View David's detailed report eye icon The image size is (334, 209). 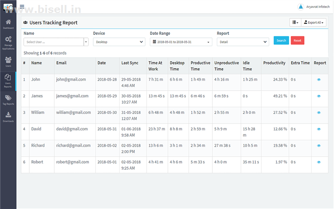[319, 129]
